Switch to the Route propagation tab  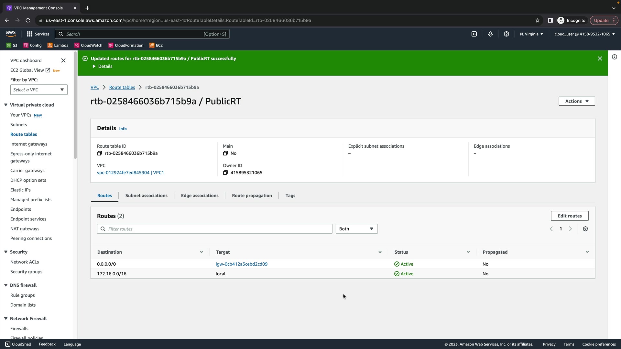[x=252, y=196]
